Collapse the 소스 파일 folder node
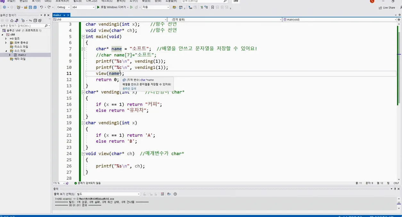This screenshot has width=402, height=217. pos(6,51)
